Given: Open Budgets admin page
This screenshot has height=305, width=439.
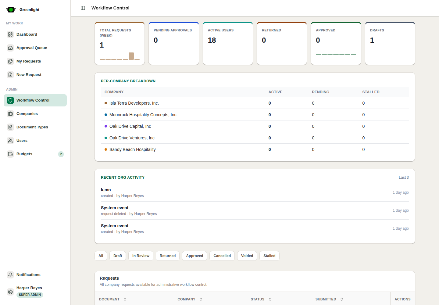Looking at the screenshot, I should (x=35, y=154).
